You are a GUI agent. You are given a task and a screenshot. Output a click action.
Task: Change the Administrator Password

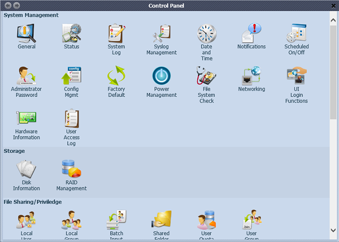click(26, 76)
